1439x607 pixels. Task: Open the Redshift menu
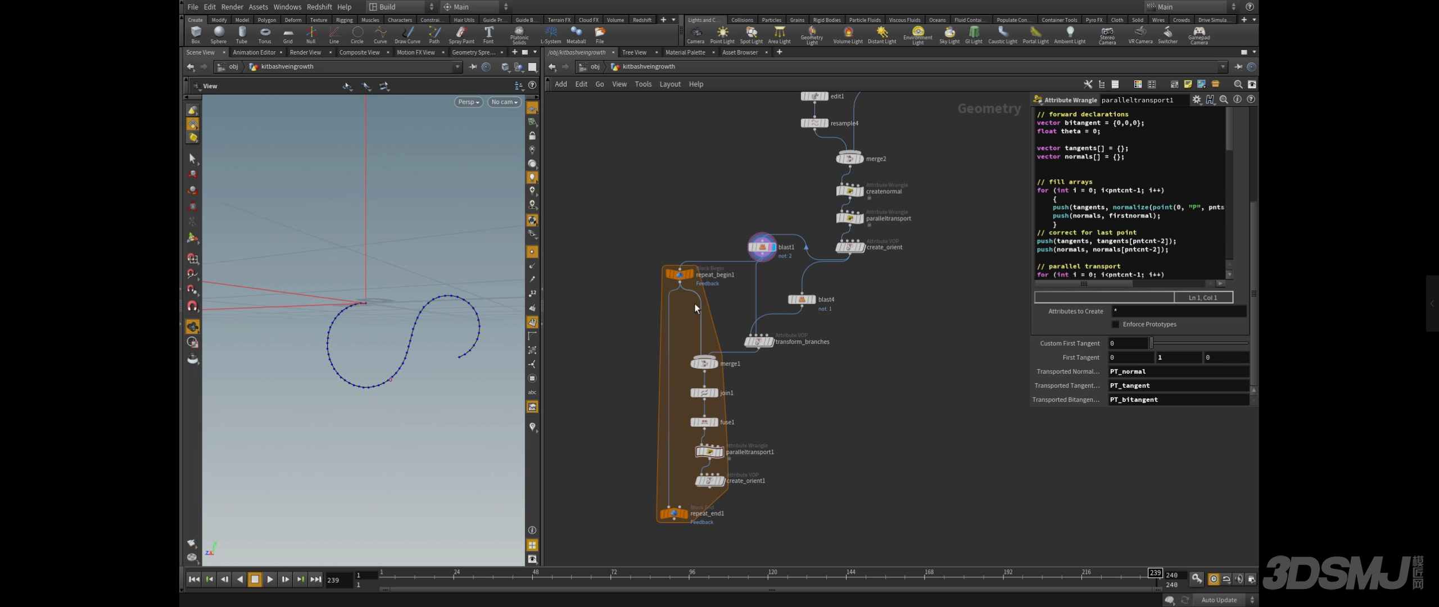click(x=319, y=7)
